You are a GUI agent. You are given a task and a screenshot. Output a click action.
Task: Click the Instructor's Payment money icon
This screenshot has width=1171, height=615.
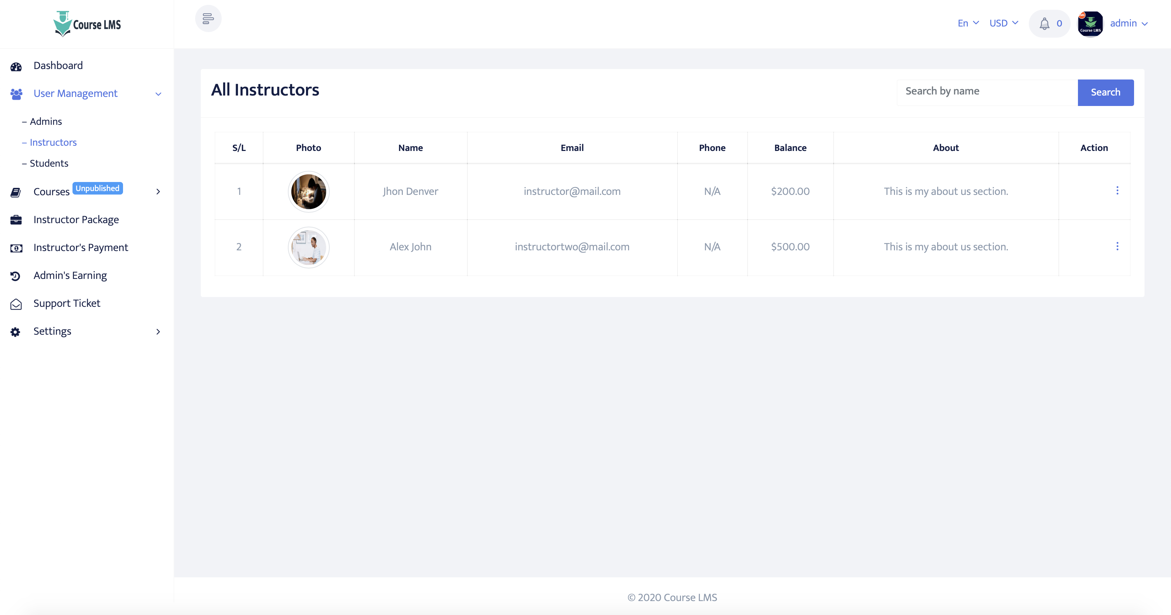(x=16, y=248)
